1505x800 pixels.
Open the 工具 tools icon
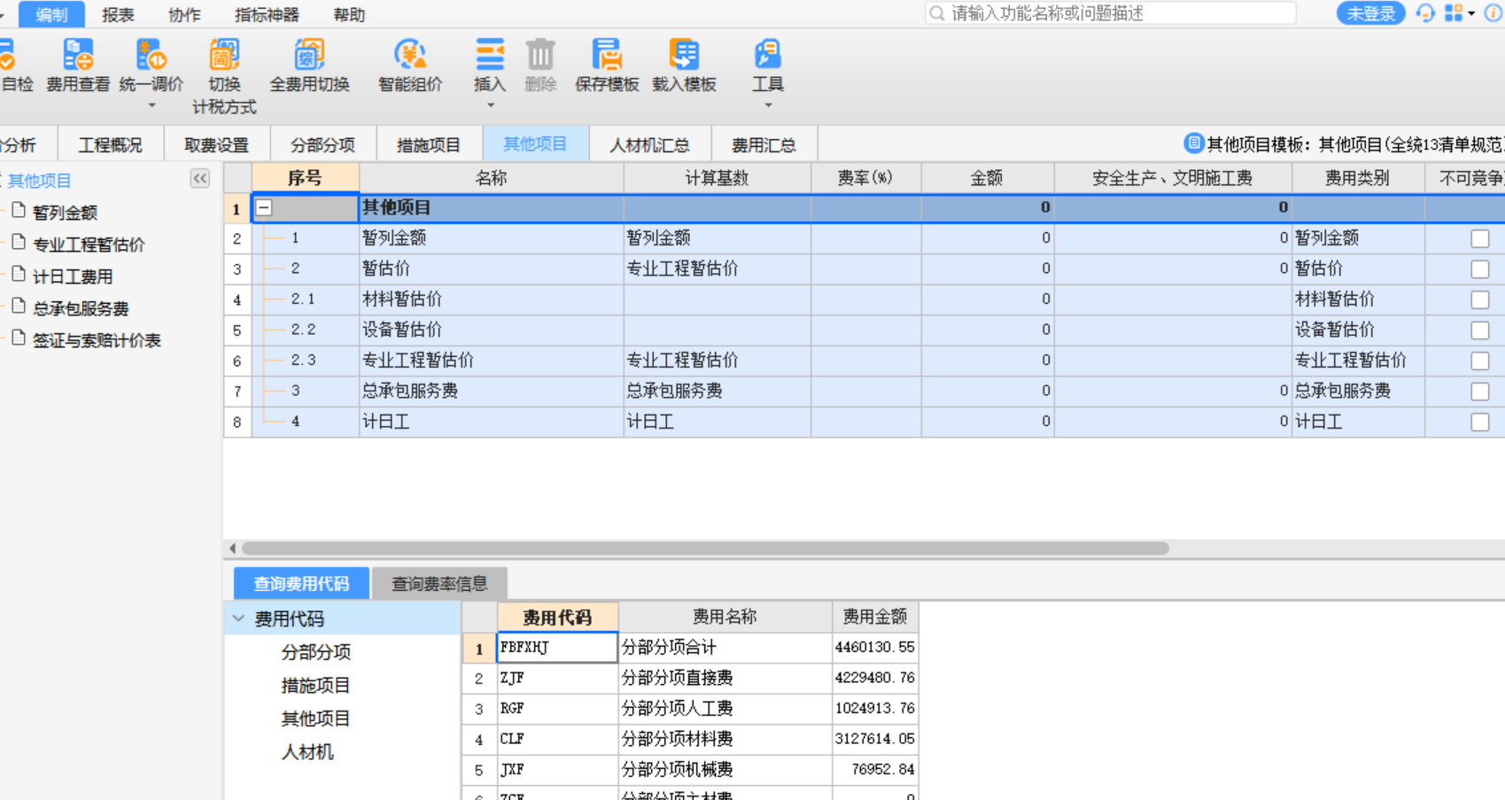[x=767, y=55]
